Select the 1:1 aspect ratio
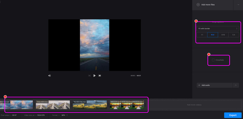This screenshot has width=243, height=119. [x=202, y=35]
